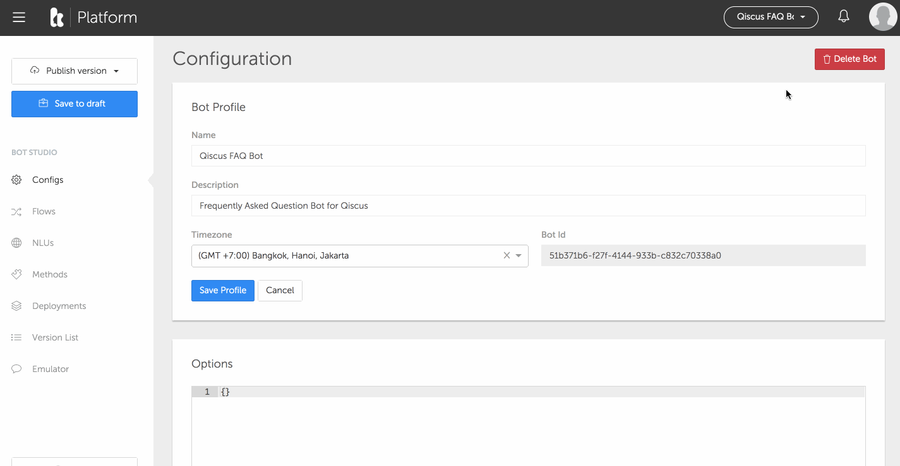The width and height of the screenshot is (900, 466).
Task: Open the notifications bell
Action: coord(843,17)
